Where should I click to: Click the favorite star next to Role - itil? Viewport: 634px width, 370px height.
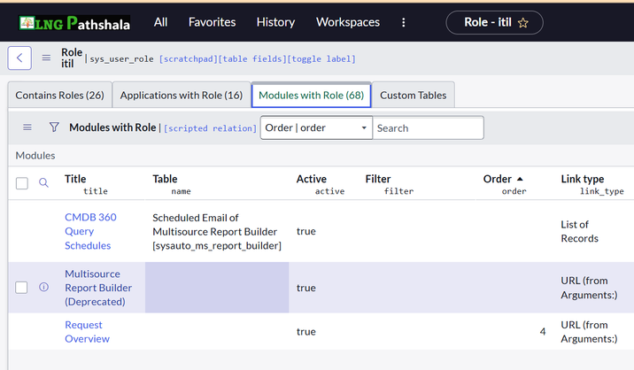click(x=522, y=23)
